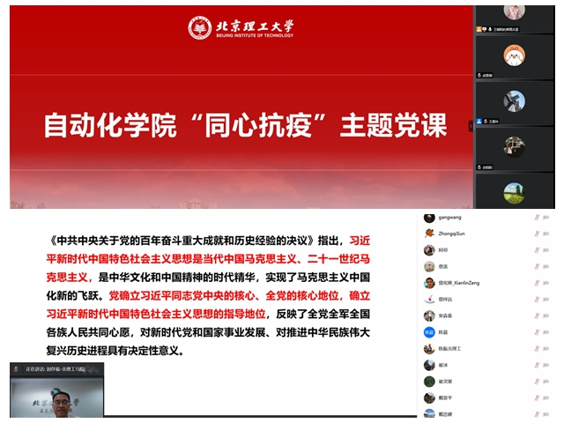Click the maple leaf avatar of ZhongqiSun
This screenshot has width=564, height=423.
(x=429, y=234)
